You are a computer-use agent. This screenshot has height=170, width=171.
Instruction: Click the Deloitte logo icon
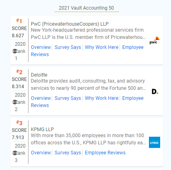(155, 92)
